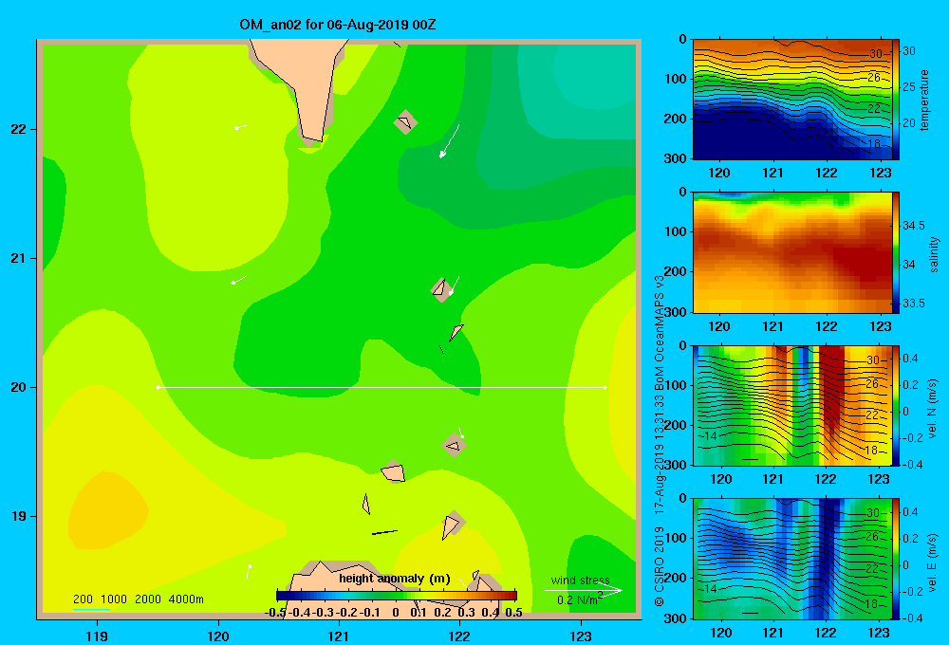Viewport: 949px width, 645px height.
Task: Click the '0.2 N/m2' legend value
Action: [579, 599]
